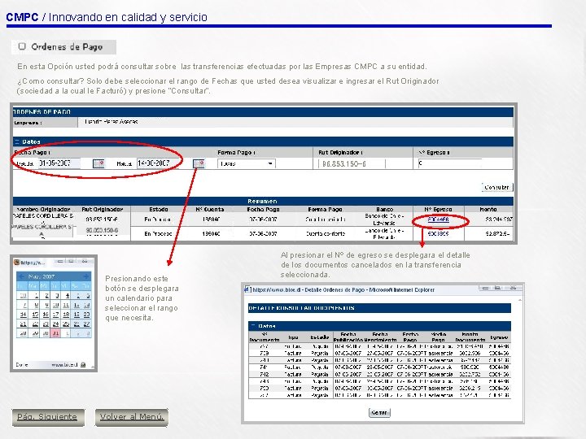Viewport: 586px width, 439px height.
Task: Click the page icon in Detalle Ordenes de Pago title bar
Action: coord(247,289)
